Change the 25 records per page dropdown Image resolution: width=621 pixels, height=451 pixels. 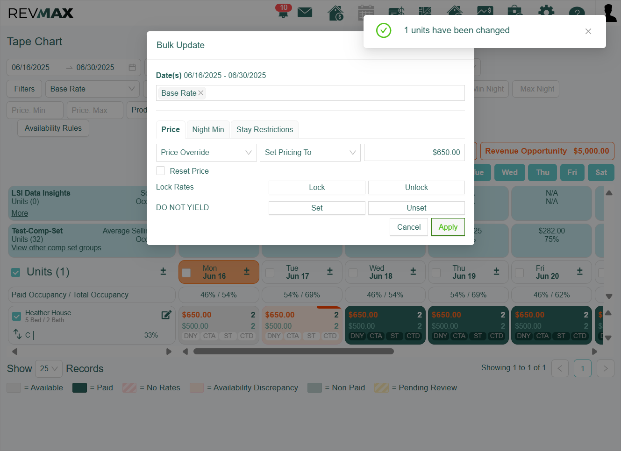click(x=49, y=368)
